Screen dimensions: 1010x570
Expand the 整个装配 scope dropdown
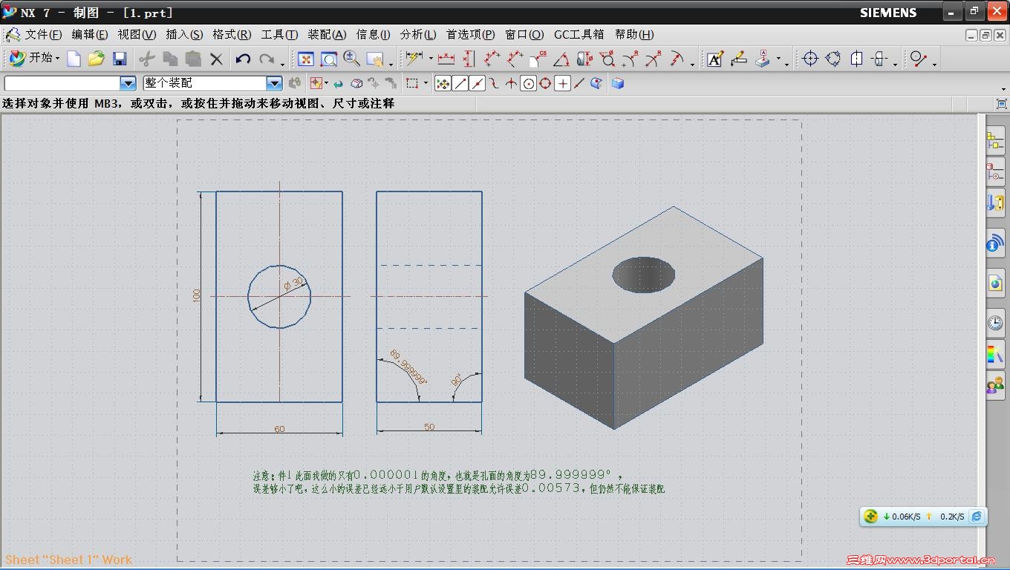click(274, 84)
